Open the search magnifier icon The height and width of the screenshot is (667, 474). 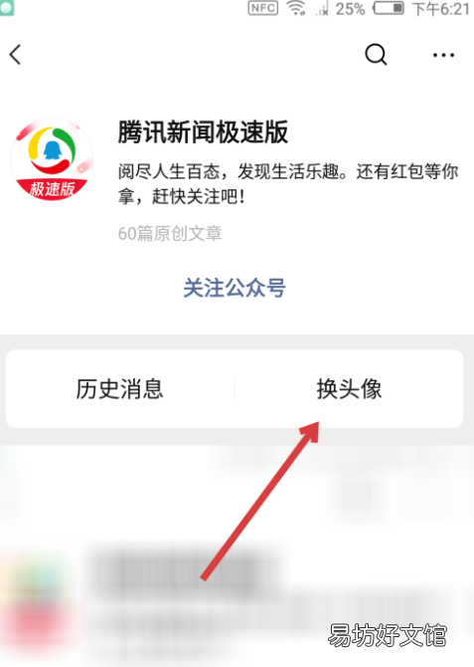pos(376,55)
